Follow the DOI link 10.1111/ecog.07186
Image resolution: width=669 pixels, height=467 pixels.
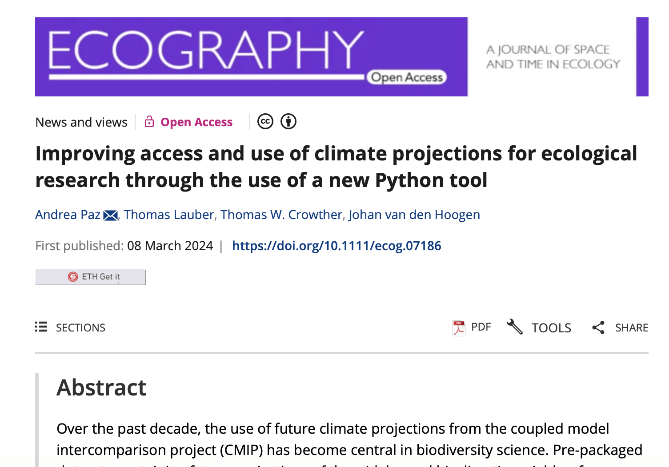(337, 246)
